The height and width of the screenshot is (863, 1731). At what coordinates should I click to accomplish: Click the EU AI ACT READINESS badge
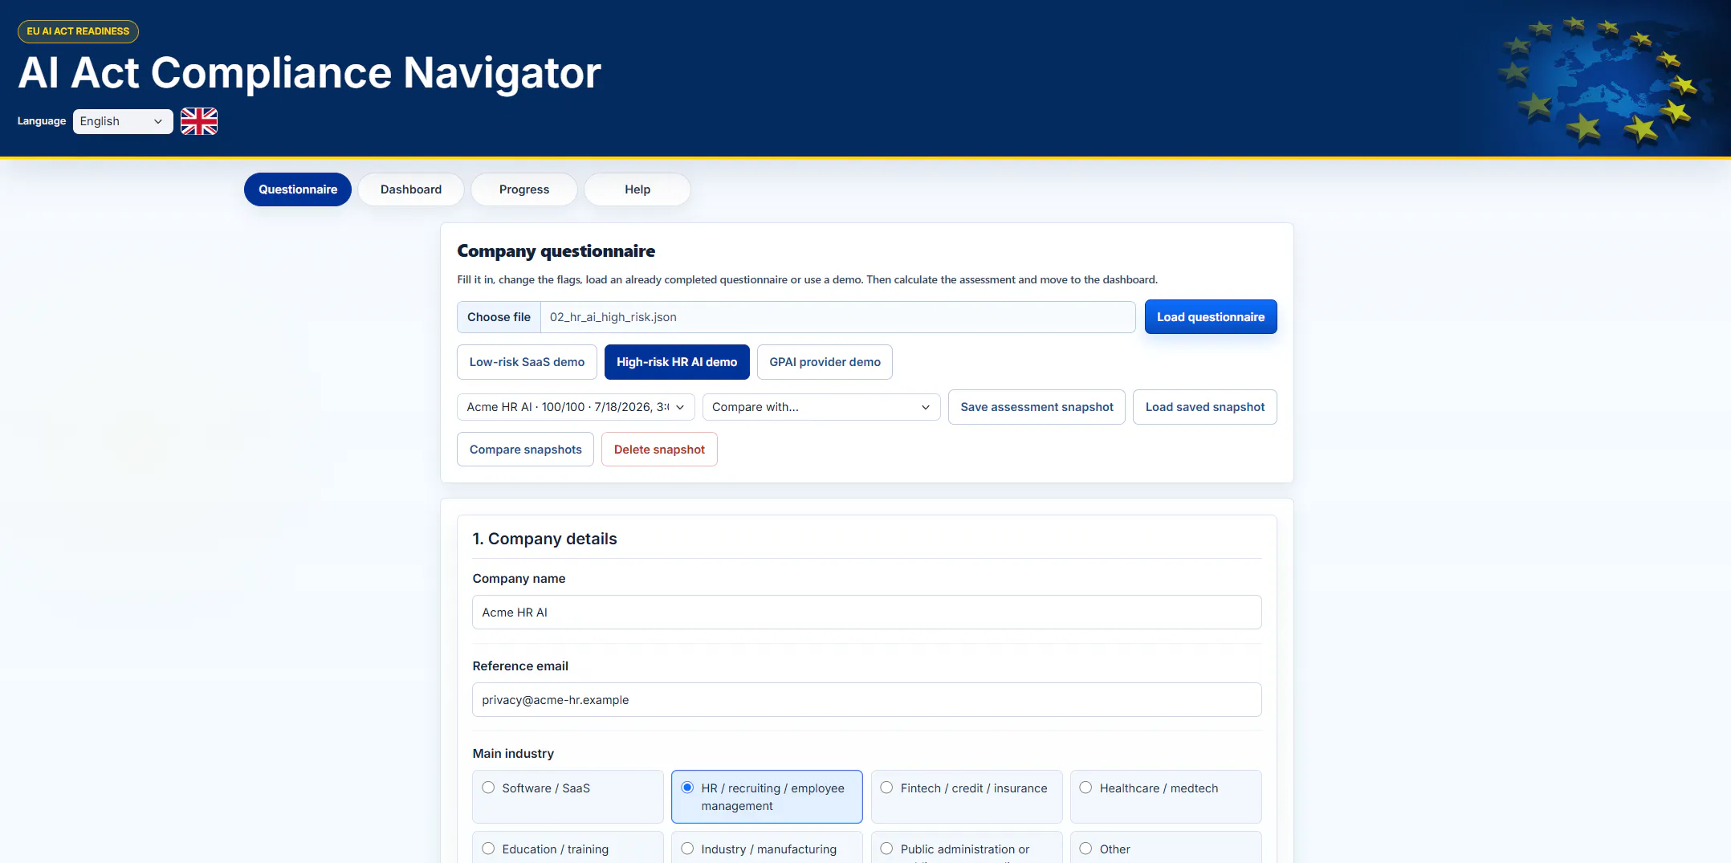(x=78, y=31)
